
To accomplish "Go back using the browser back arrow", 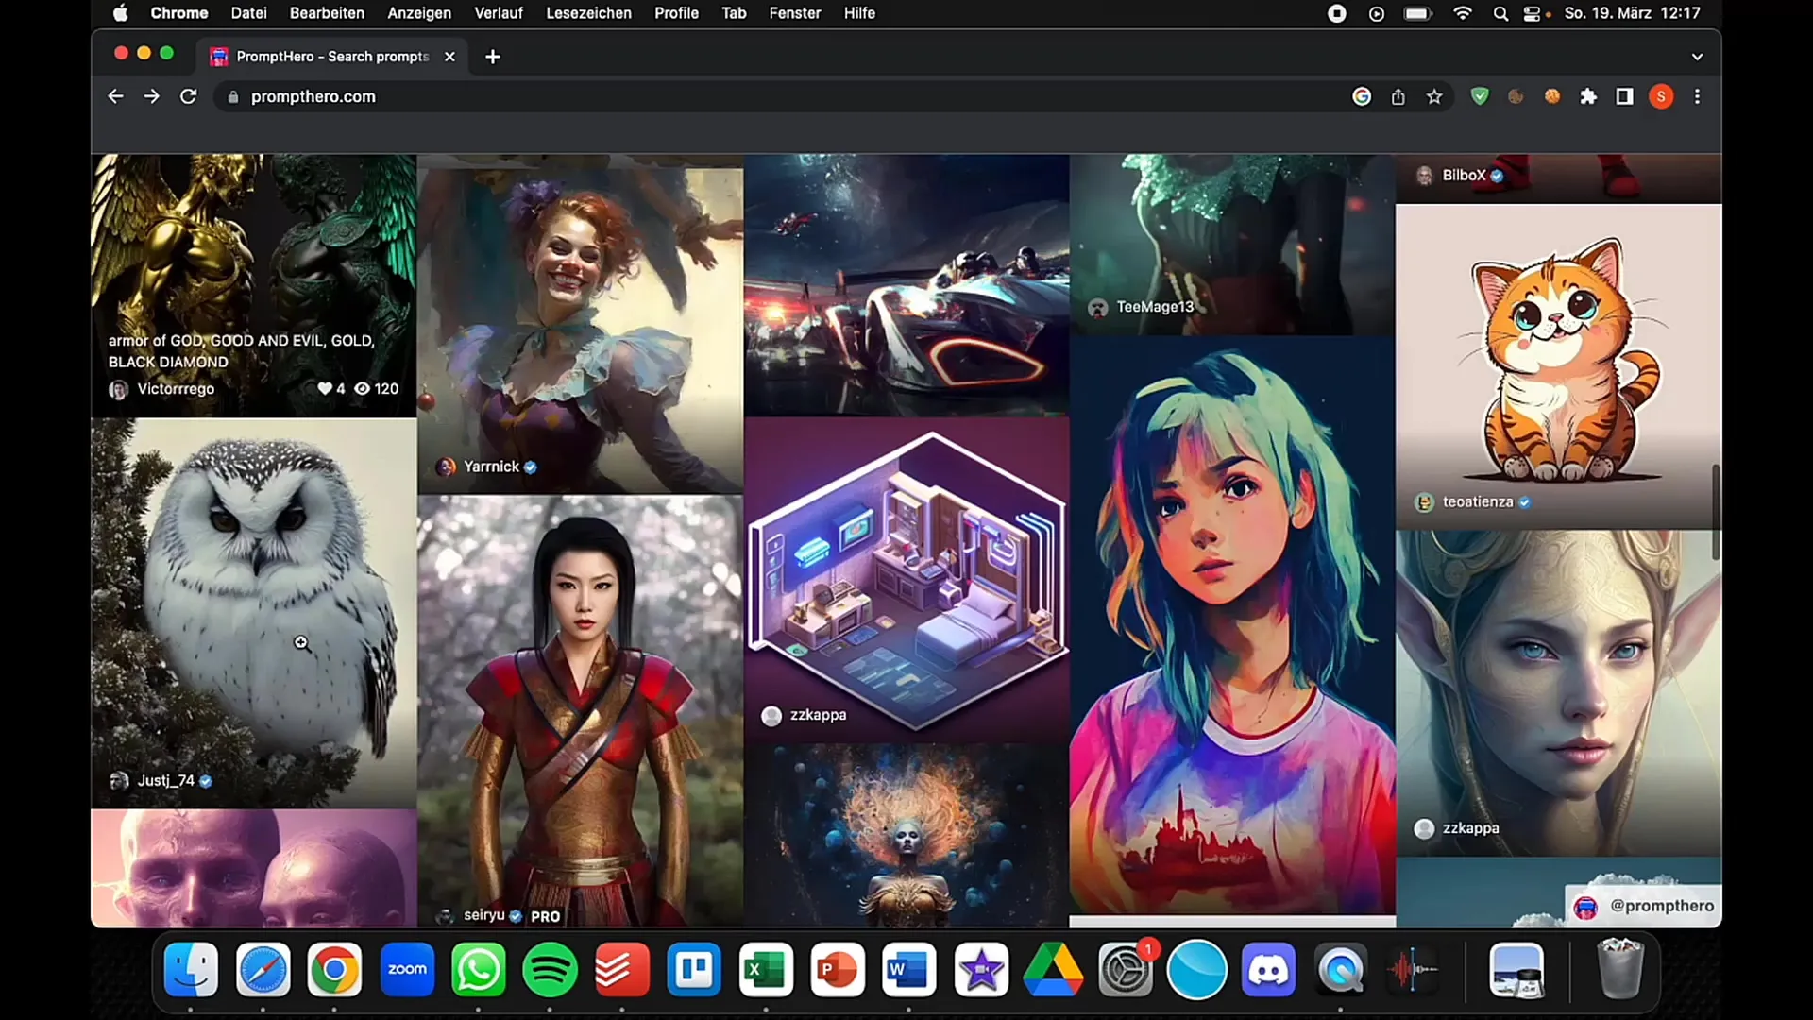I will (115, 96).
